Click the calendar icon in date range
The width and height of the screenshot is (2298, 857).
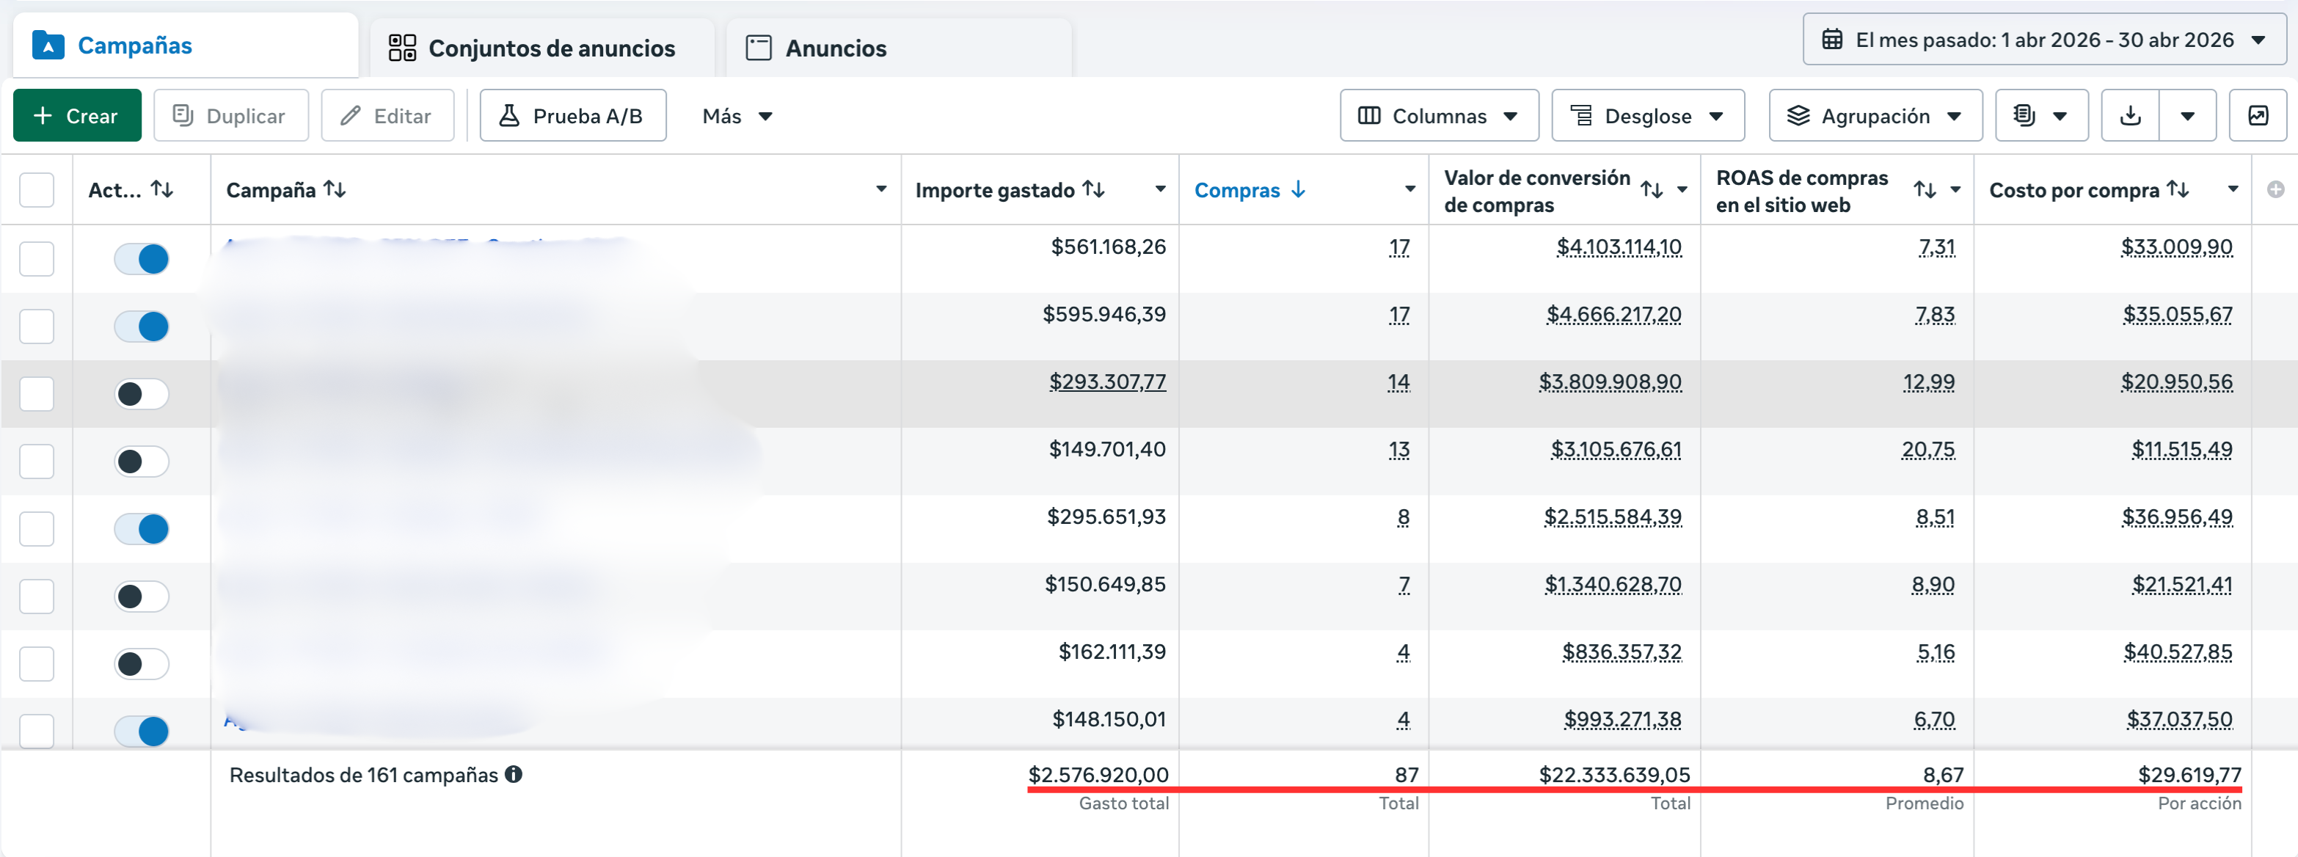(1831, 40)
